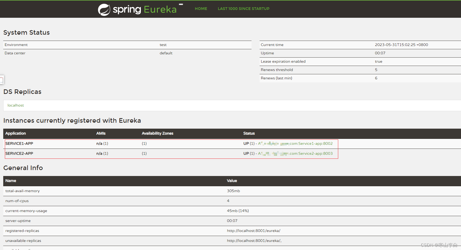Click the Uptime label in System Status

(267, 53)
